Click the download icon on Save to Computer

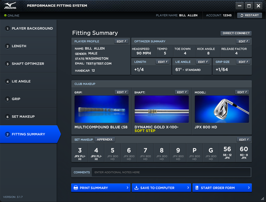tap(136, 188)
